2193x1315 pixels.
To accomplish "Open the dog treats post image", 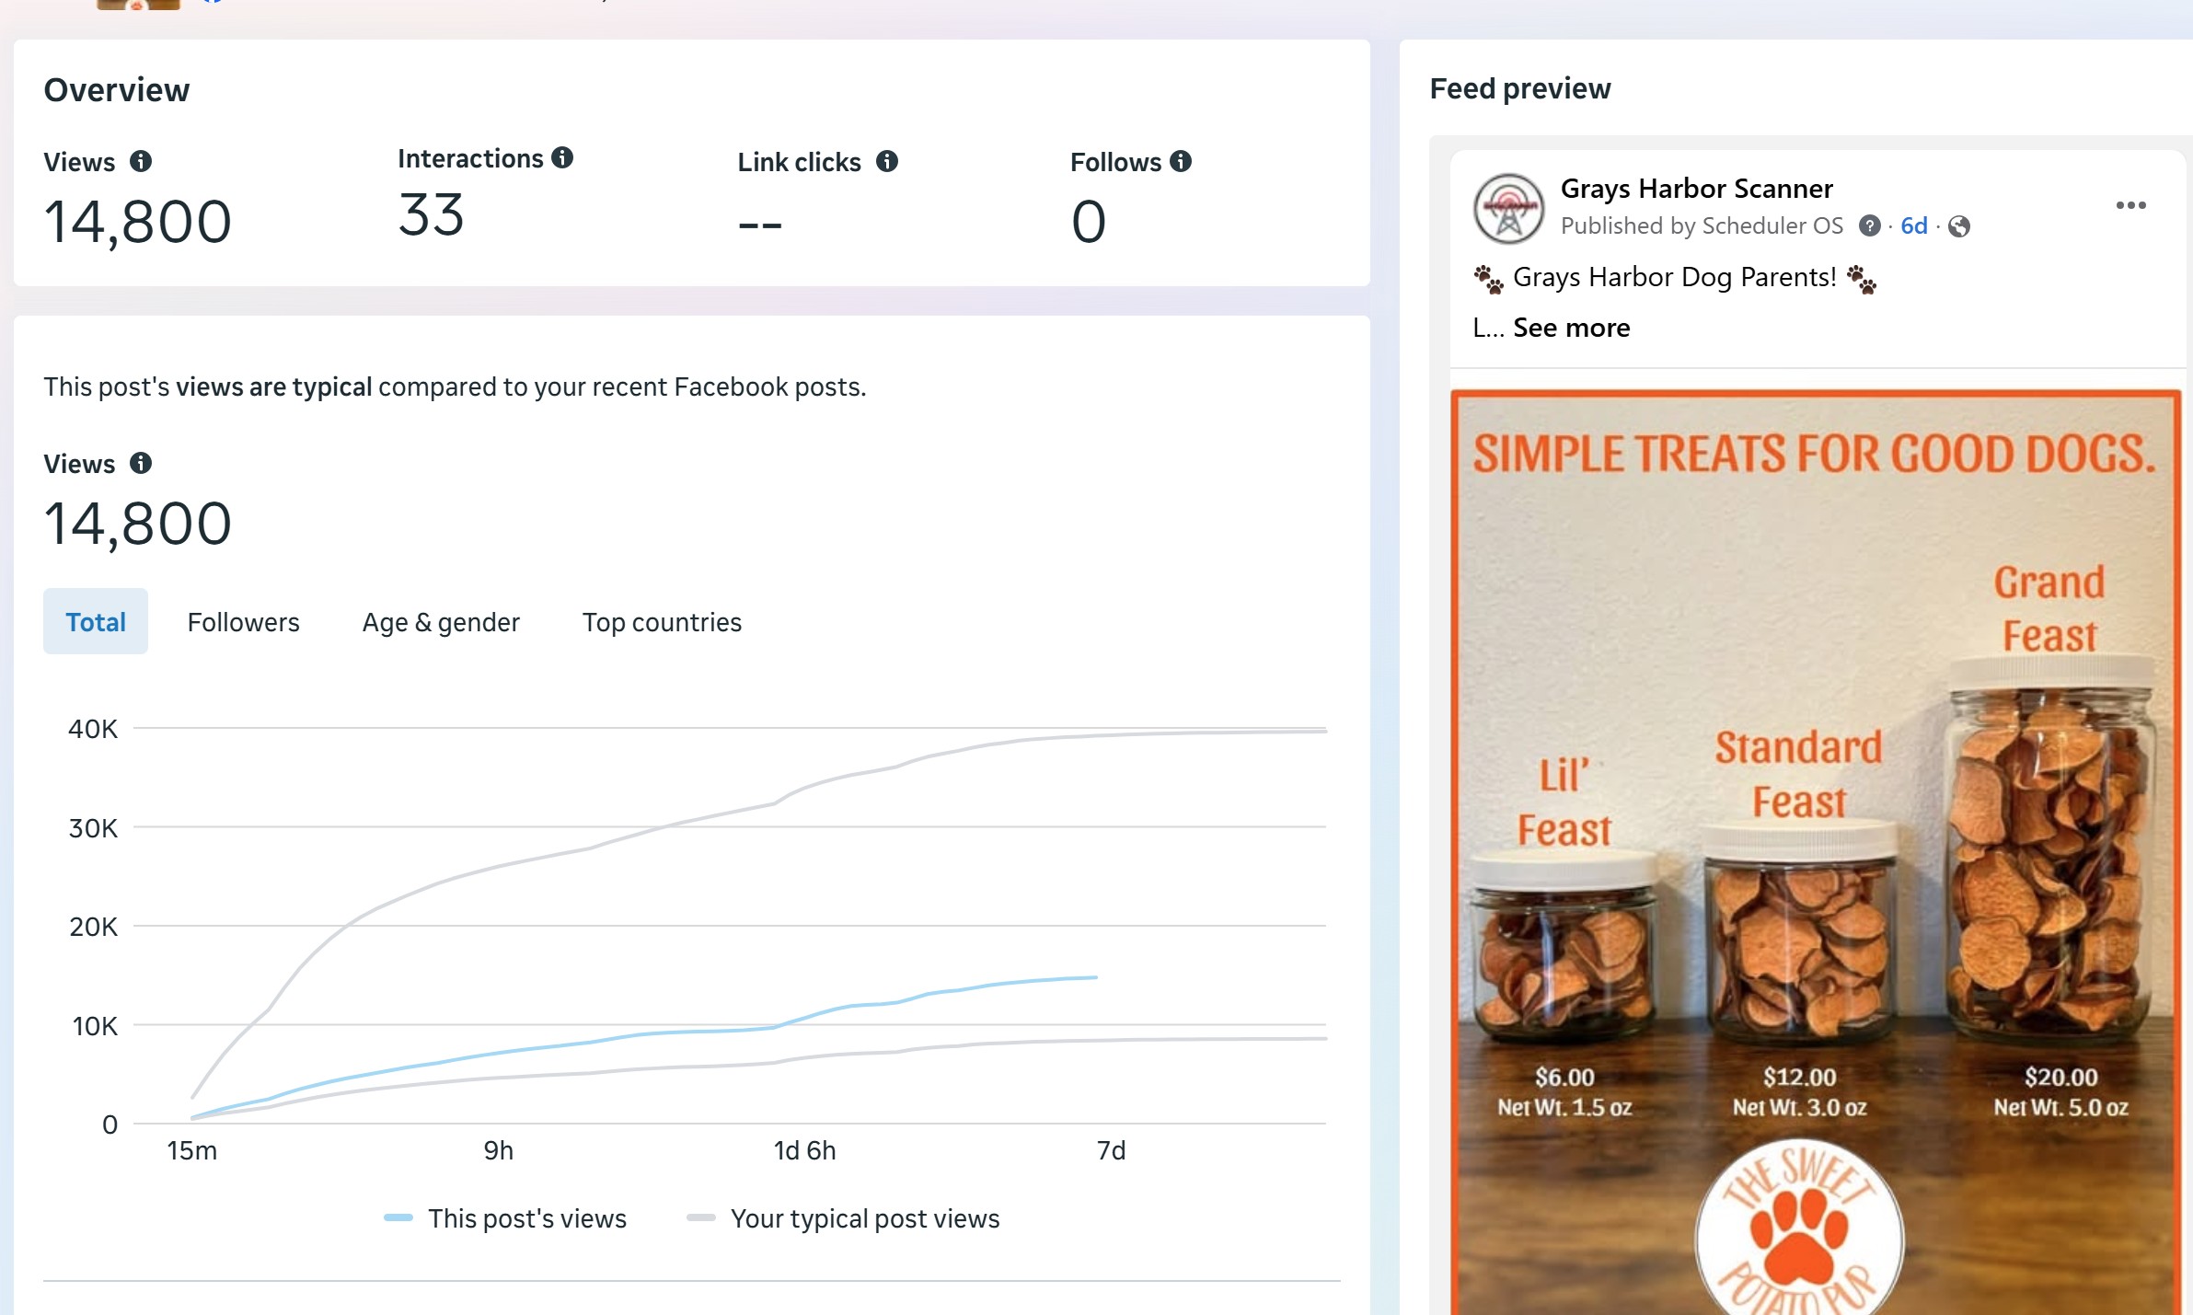I will point(1815,847).
